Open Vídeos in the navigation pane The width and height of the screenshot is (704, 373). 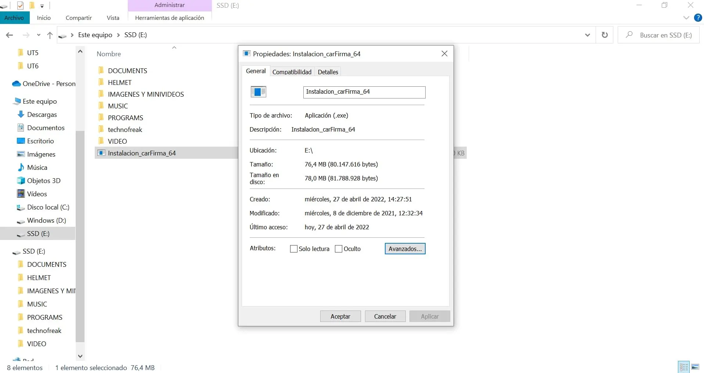pos(32,194)
